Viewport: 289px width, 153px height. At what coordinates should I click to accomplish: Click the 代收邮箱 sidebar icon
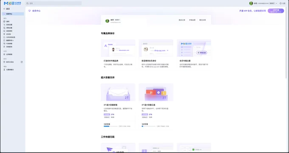(x=4, y=44)
